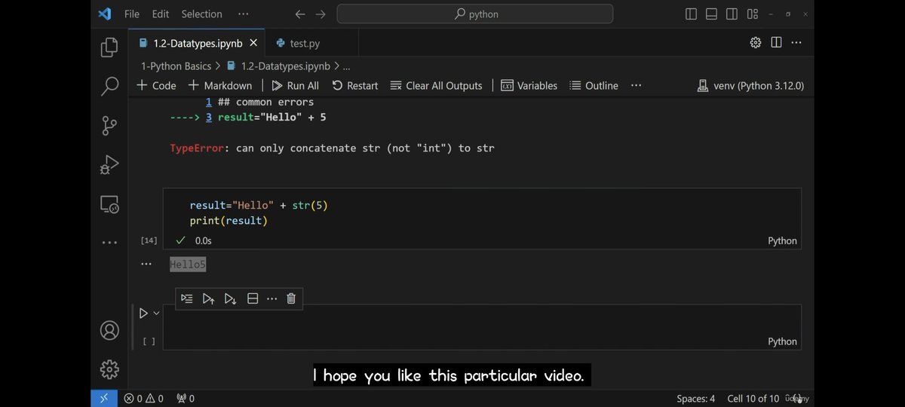Execute above cells from cell toolbar
This screenshot has width=905, height=407.
[209, 298]
